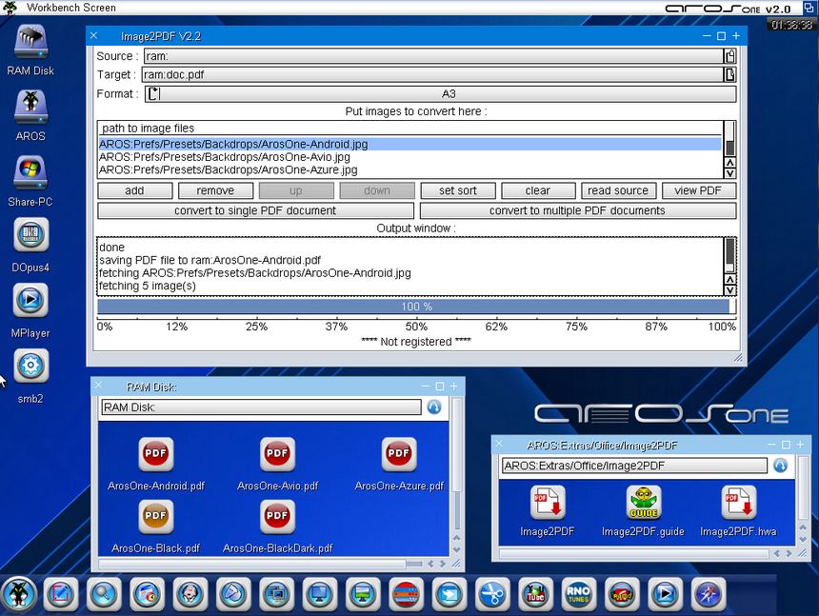
Task: Open the Target file requester button
Action: point(730,75)
